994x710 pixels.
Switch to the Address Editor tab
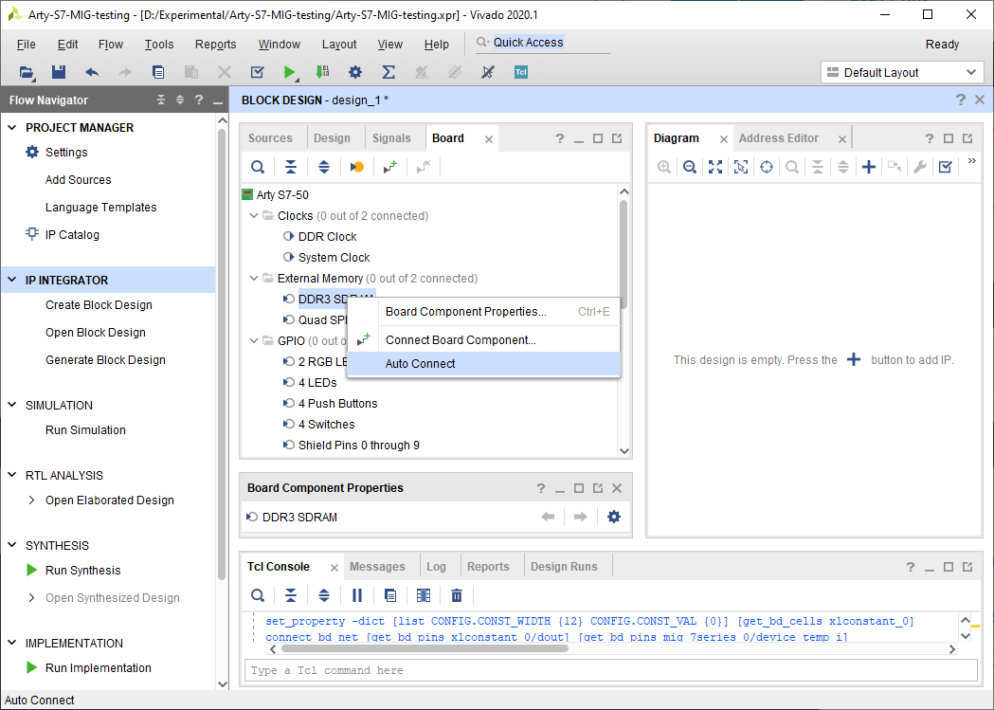pos(779,138)
